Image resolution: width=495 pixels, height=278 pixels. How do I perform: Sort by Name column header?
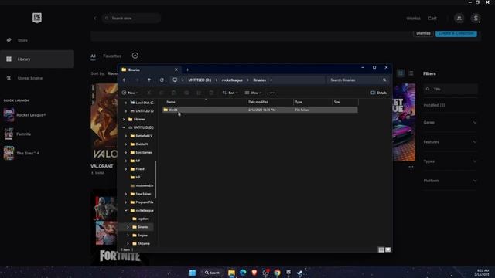tap(204, 102)
